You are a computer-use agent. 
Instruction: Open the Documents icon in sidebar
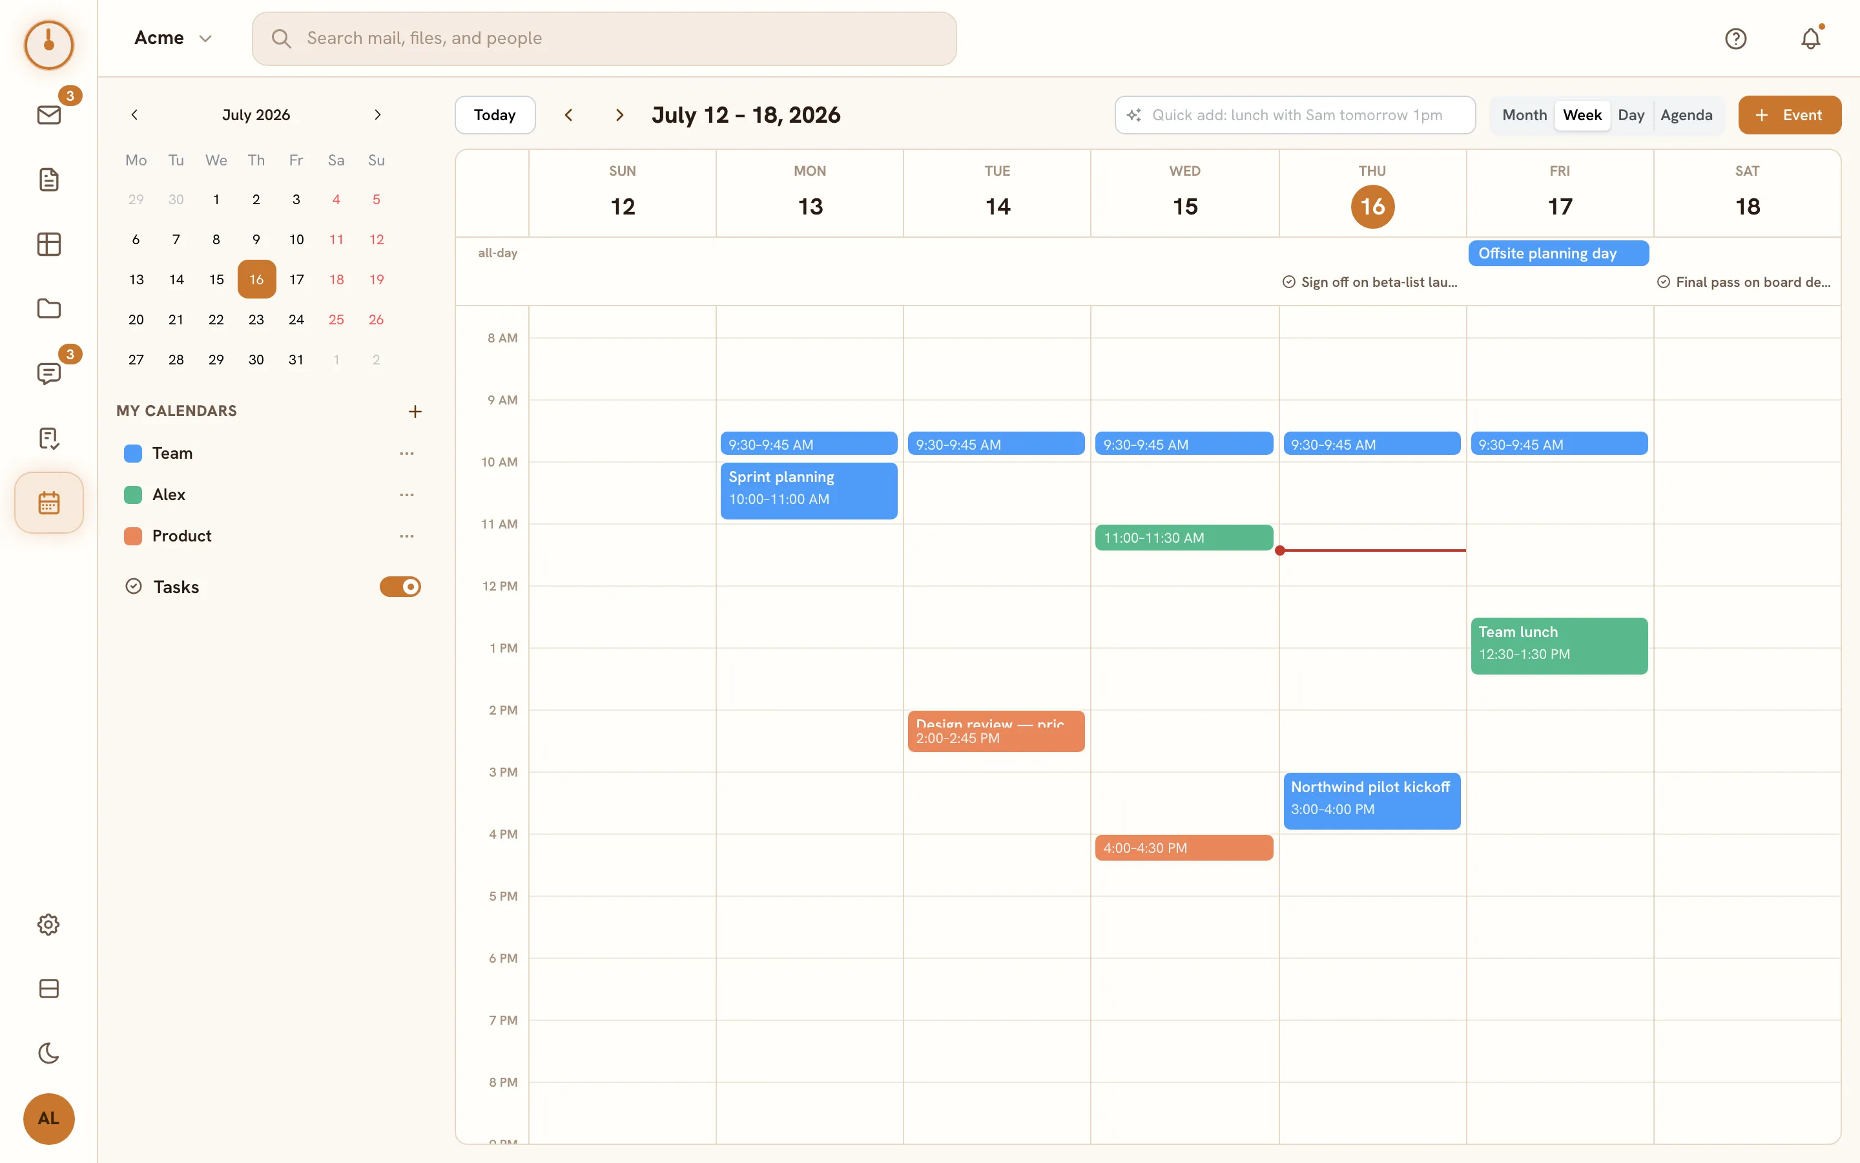[x=48, y=180]
